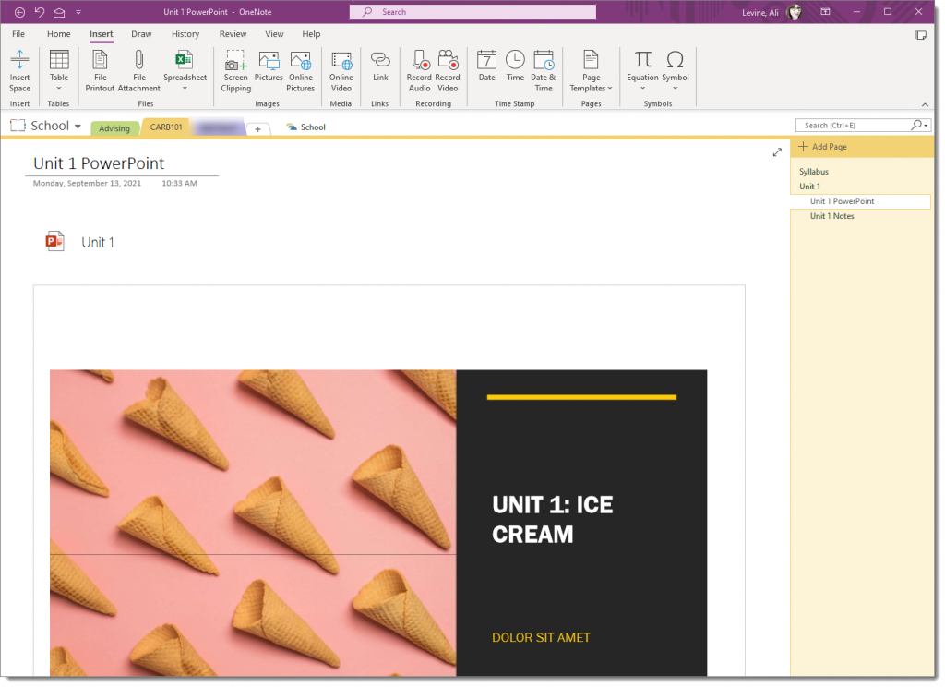
Task: Collapse the ribbon
Action: click(925, 103)
